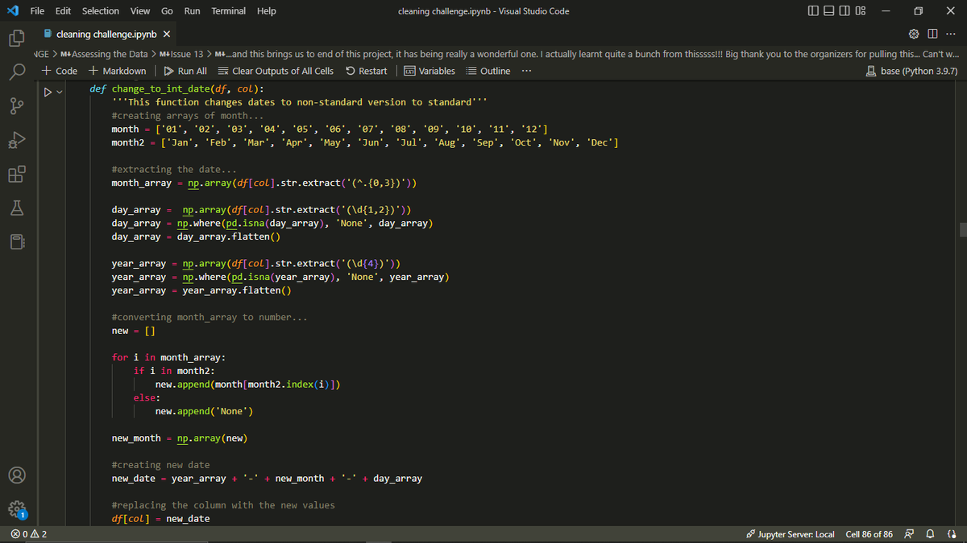Click the VS Code logo icon
The width and height of the screenshot is (967, 543).
click(x=14, y=10)
